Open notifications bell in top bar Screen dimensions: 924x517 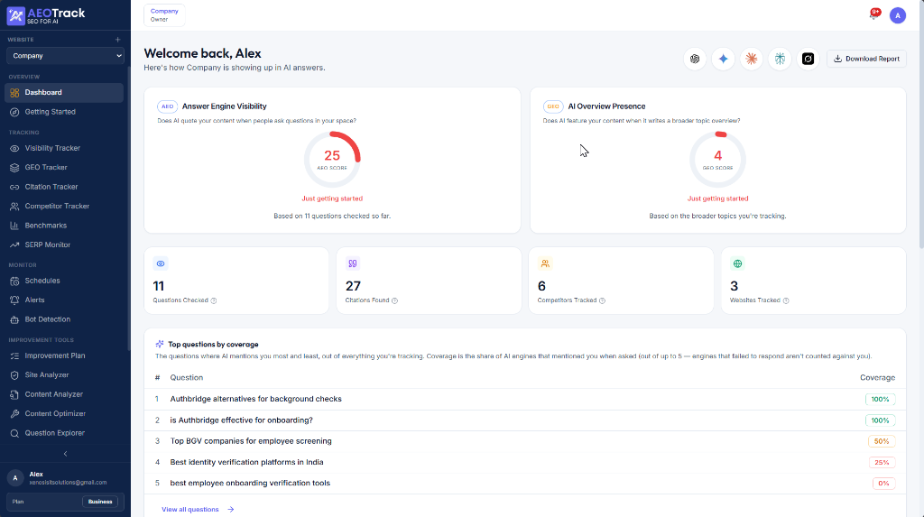pos(874,14)
